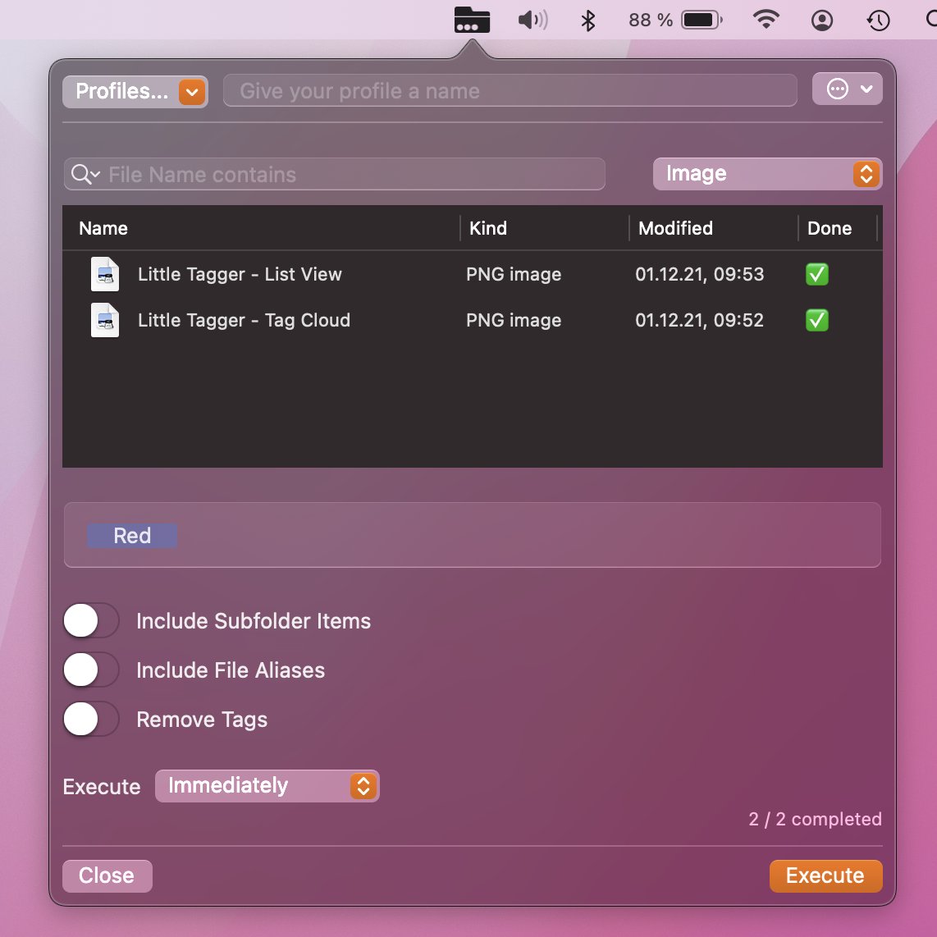Image resolution: width=937 pixels, height=937 pixels.
Task: Toggle Include File Aliases switch
Action: [x=91, y=670]
